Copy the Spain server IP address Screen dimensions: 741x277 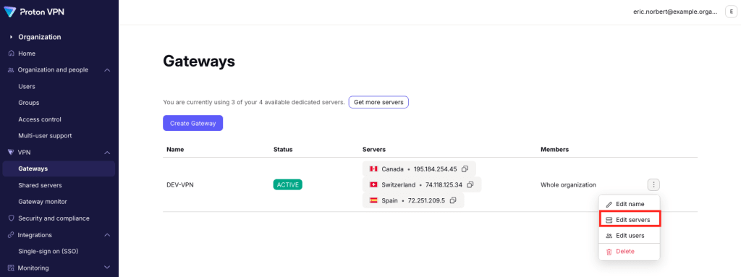click(x=453, y=200)
